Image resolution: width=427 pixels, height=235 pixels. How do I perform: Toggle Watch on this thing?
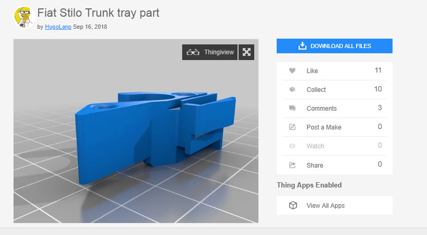335,146
